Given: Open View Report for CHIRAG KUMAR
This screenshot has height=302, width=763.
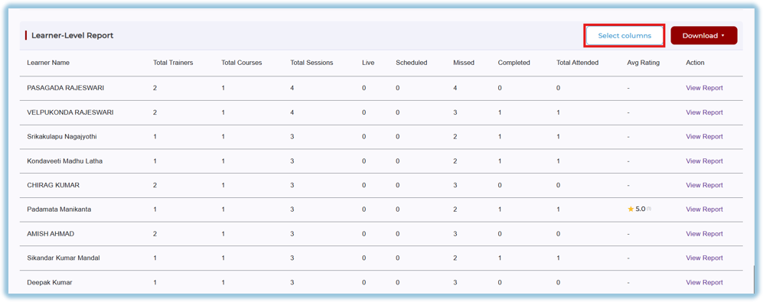Looking at the screenshot, I should pyautogui.click(x=704, y=185).
